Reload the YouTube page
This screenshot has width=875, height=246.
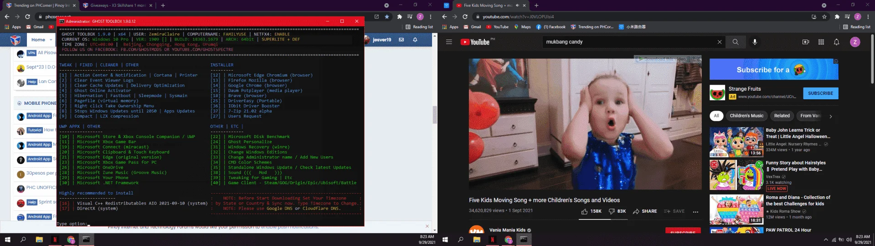[x=465, y=17]
